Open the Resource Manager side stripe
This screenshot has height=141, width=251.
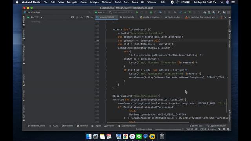click(x=24, y=54)
